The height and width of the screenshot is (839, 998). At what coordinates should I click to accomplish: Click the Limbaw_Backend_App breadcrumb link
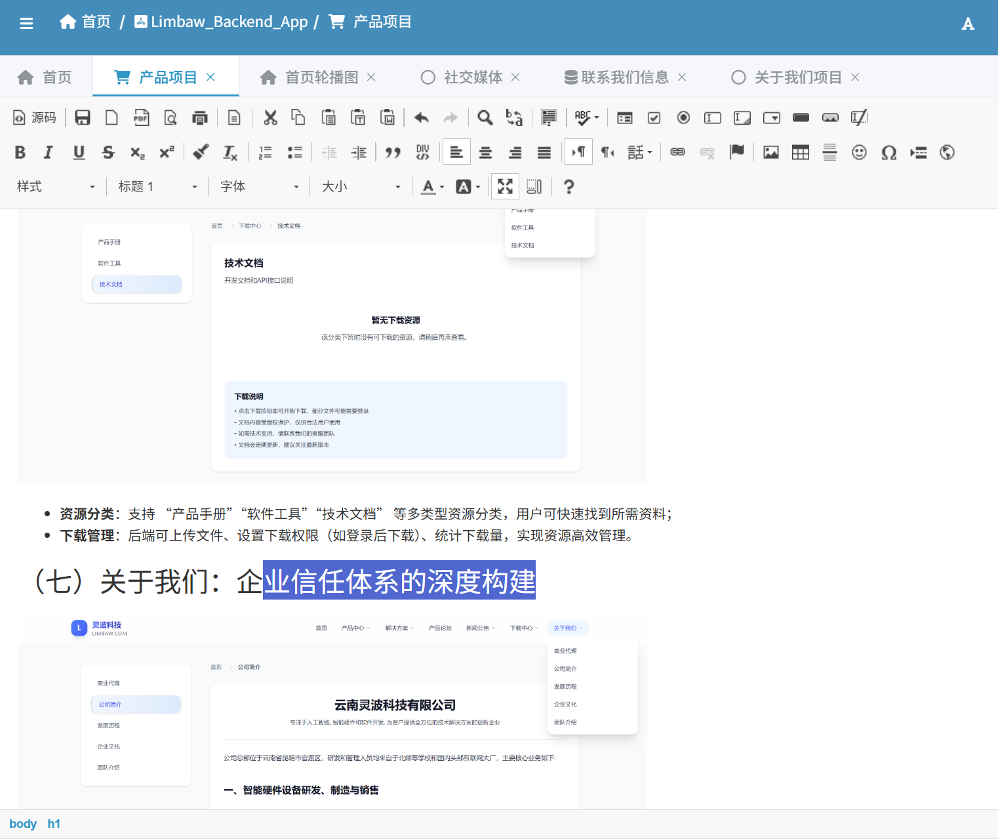pos(221,22)
